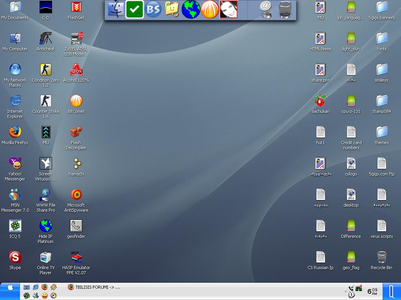Open cpu-z-131 archive file
The width and height of the screenshot is (401, 300).
(351, 104)
